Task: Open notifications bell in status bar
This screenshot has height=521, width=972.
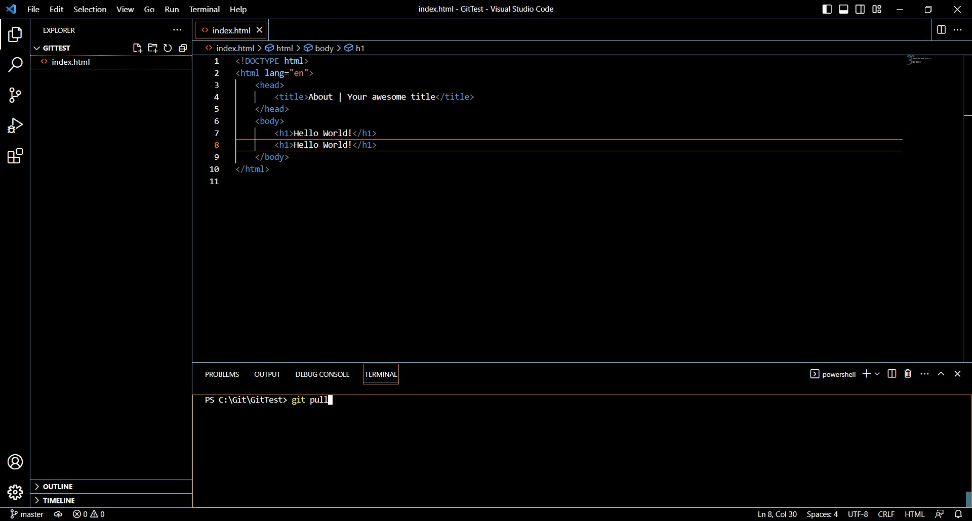Action: click(x=958, y=514)
